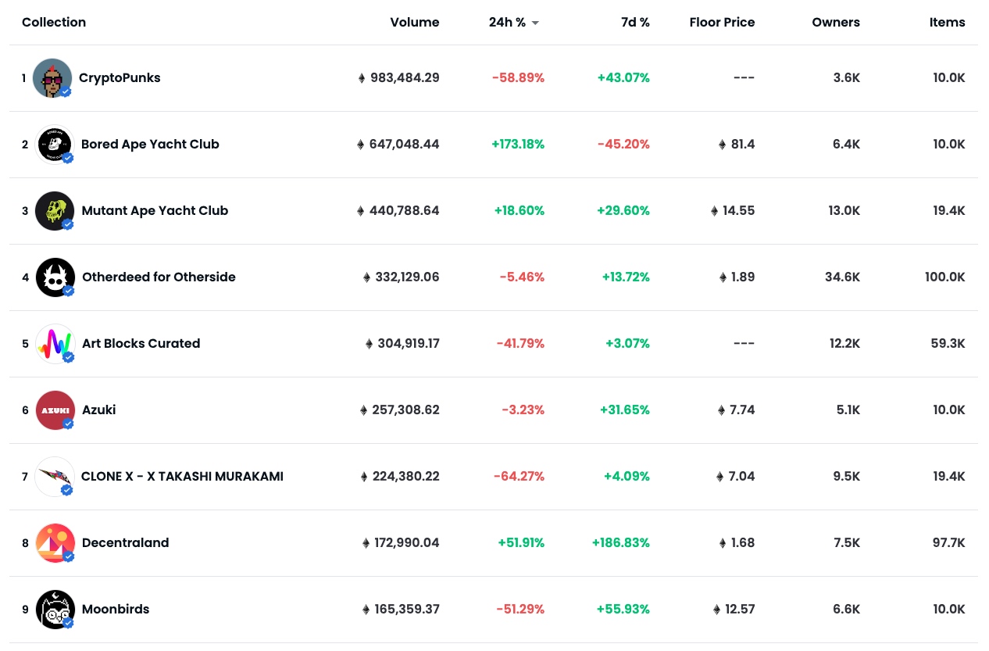Click the +18.60% 24h change value
The height and width of the screenshot is (651, 989).
tap(519, 211)
